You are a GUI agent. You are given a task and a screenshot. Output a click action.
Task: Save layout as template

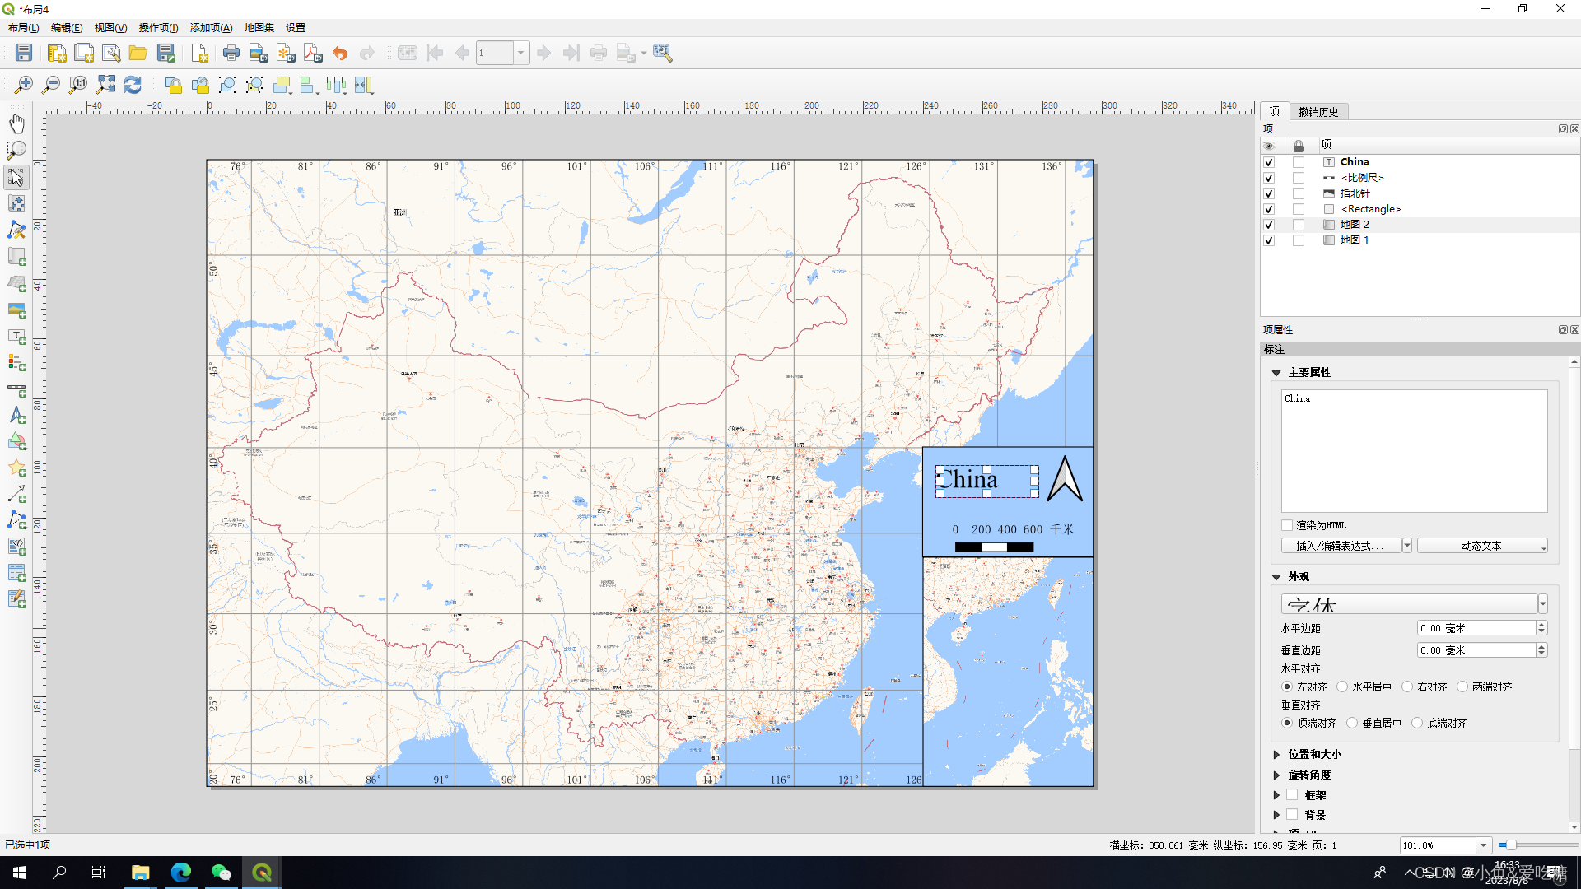[x=166, y=54]
